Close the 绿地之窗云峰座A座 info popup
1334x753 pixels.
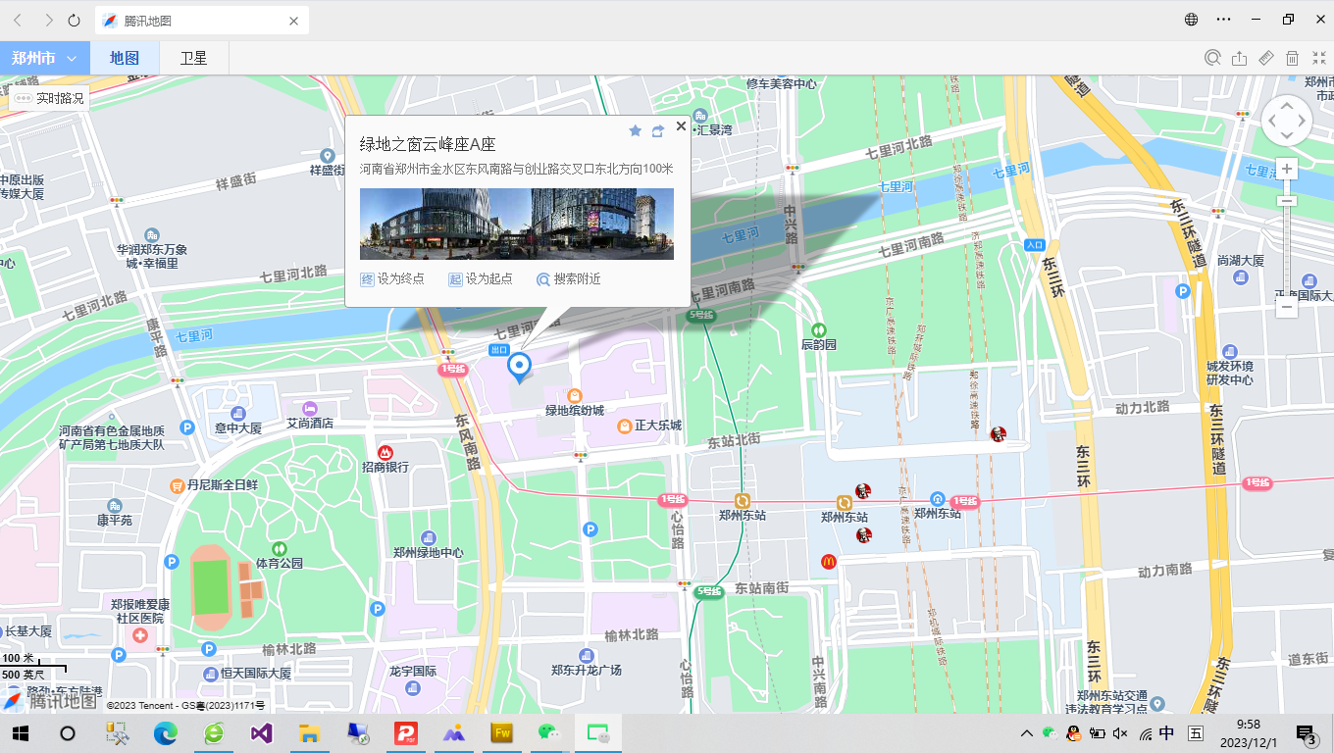pyautogui.click(x=681, y=125)
